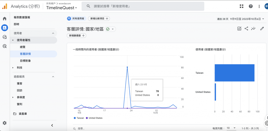Screen dimensions: 268x131
Task: Click the table search magnifier icon
Action: [x=74, y=129]
